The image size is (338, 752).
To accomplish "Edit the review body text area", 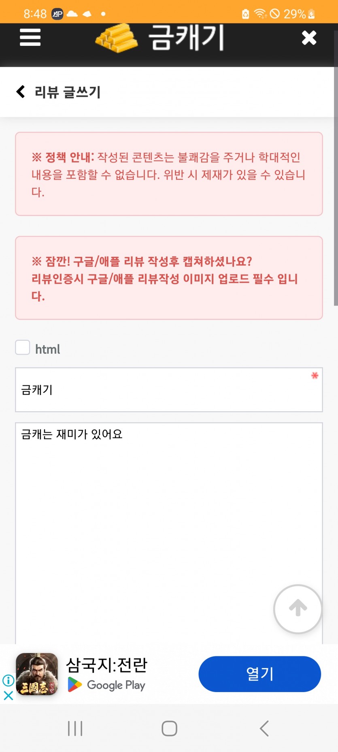I will pos(169,533).
